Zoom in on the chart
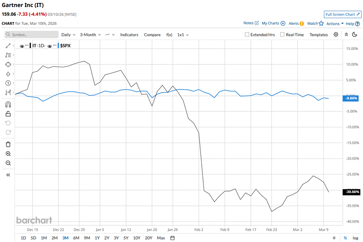Image resolution: width=363 pixels, height=242 pixels. click(x=8, y=154)
